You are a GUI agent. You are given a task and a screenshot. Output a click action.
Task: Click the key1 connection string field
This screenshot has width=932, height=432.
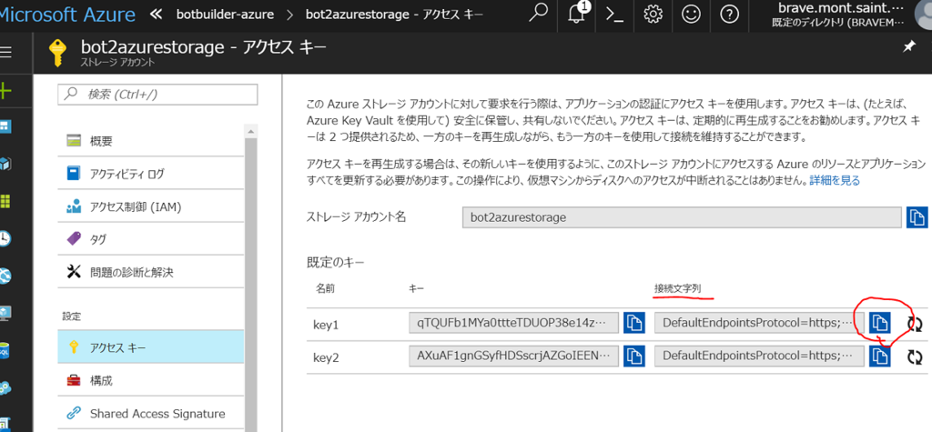point(759,323)
